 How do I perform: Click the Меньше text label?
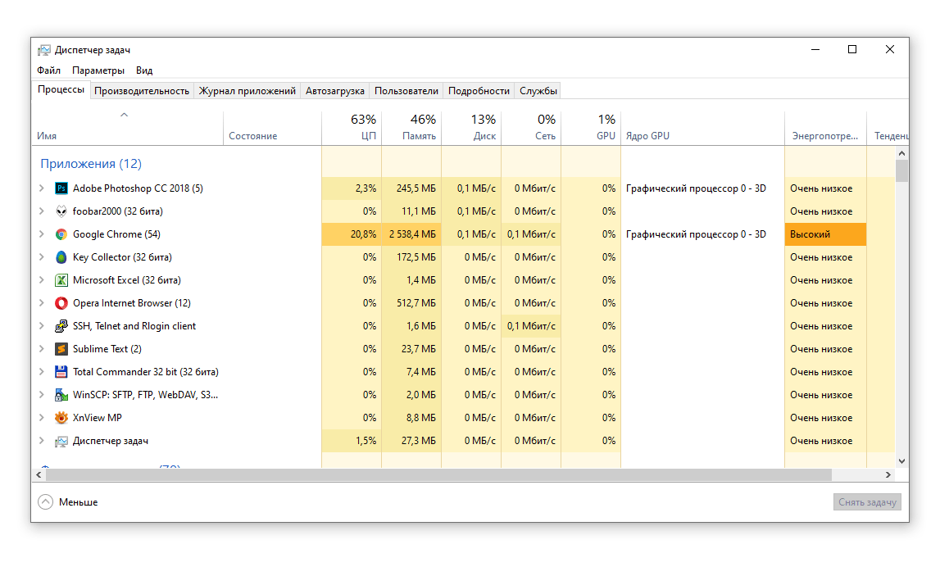[x=78, y=502]
